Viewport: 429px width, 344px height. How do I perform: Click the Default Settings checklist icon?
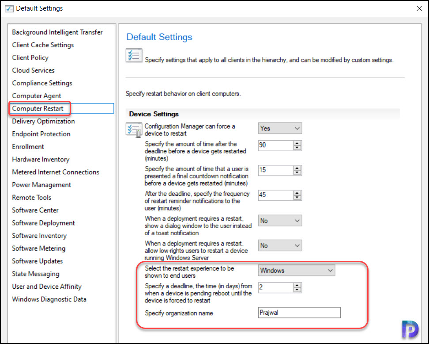coord(134,55)
